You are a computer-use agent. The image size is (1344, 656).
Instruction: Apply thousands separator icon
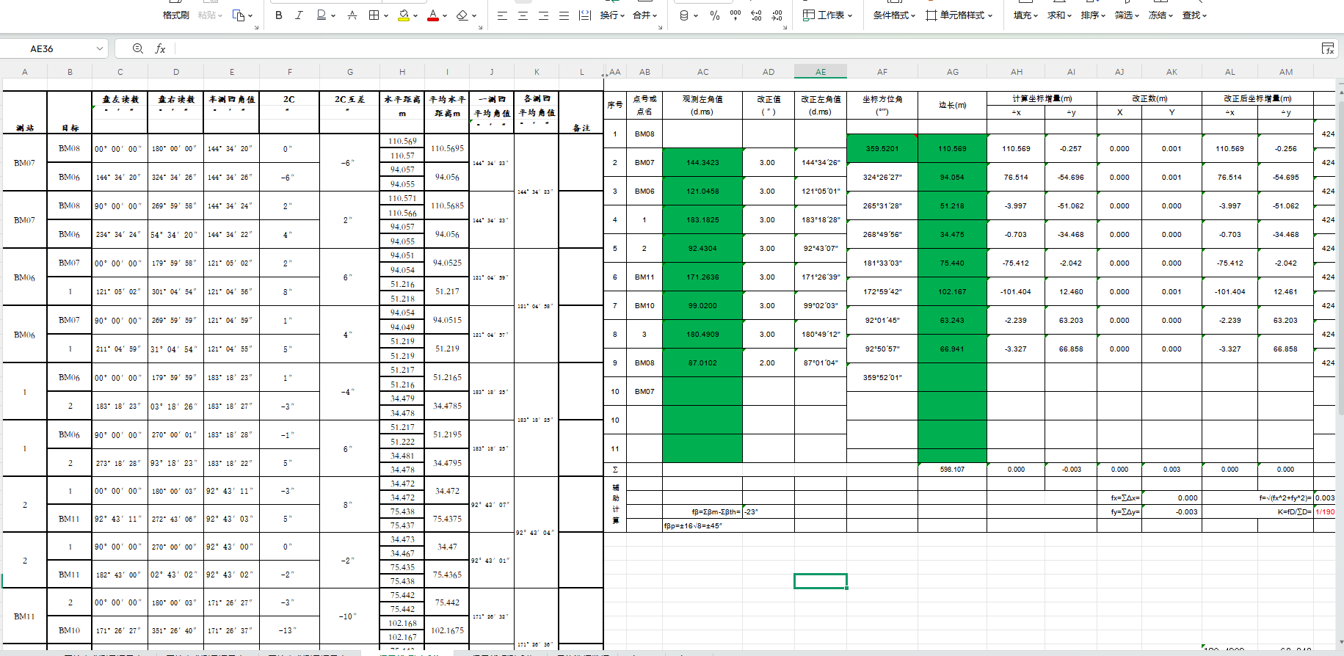(x=735, y=15)
